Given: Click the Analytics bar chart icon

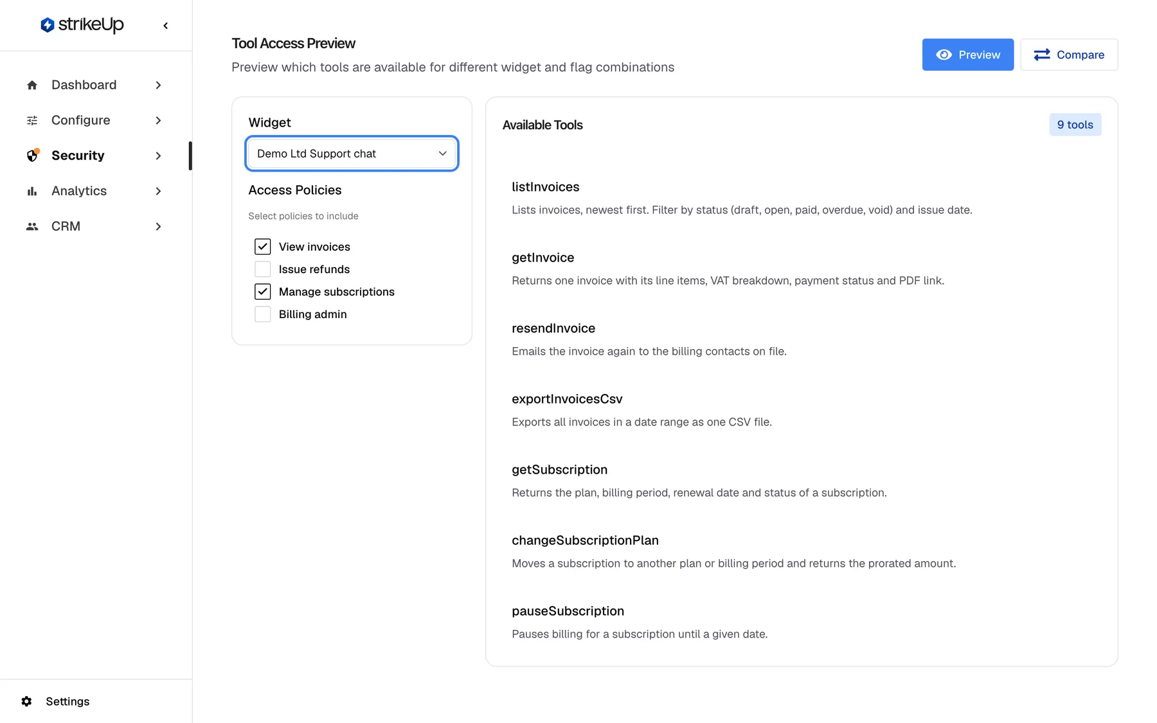Looking at the screenshot, I should tap(32, 191).
